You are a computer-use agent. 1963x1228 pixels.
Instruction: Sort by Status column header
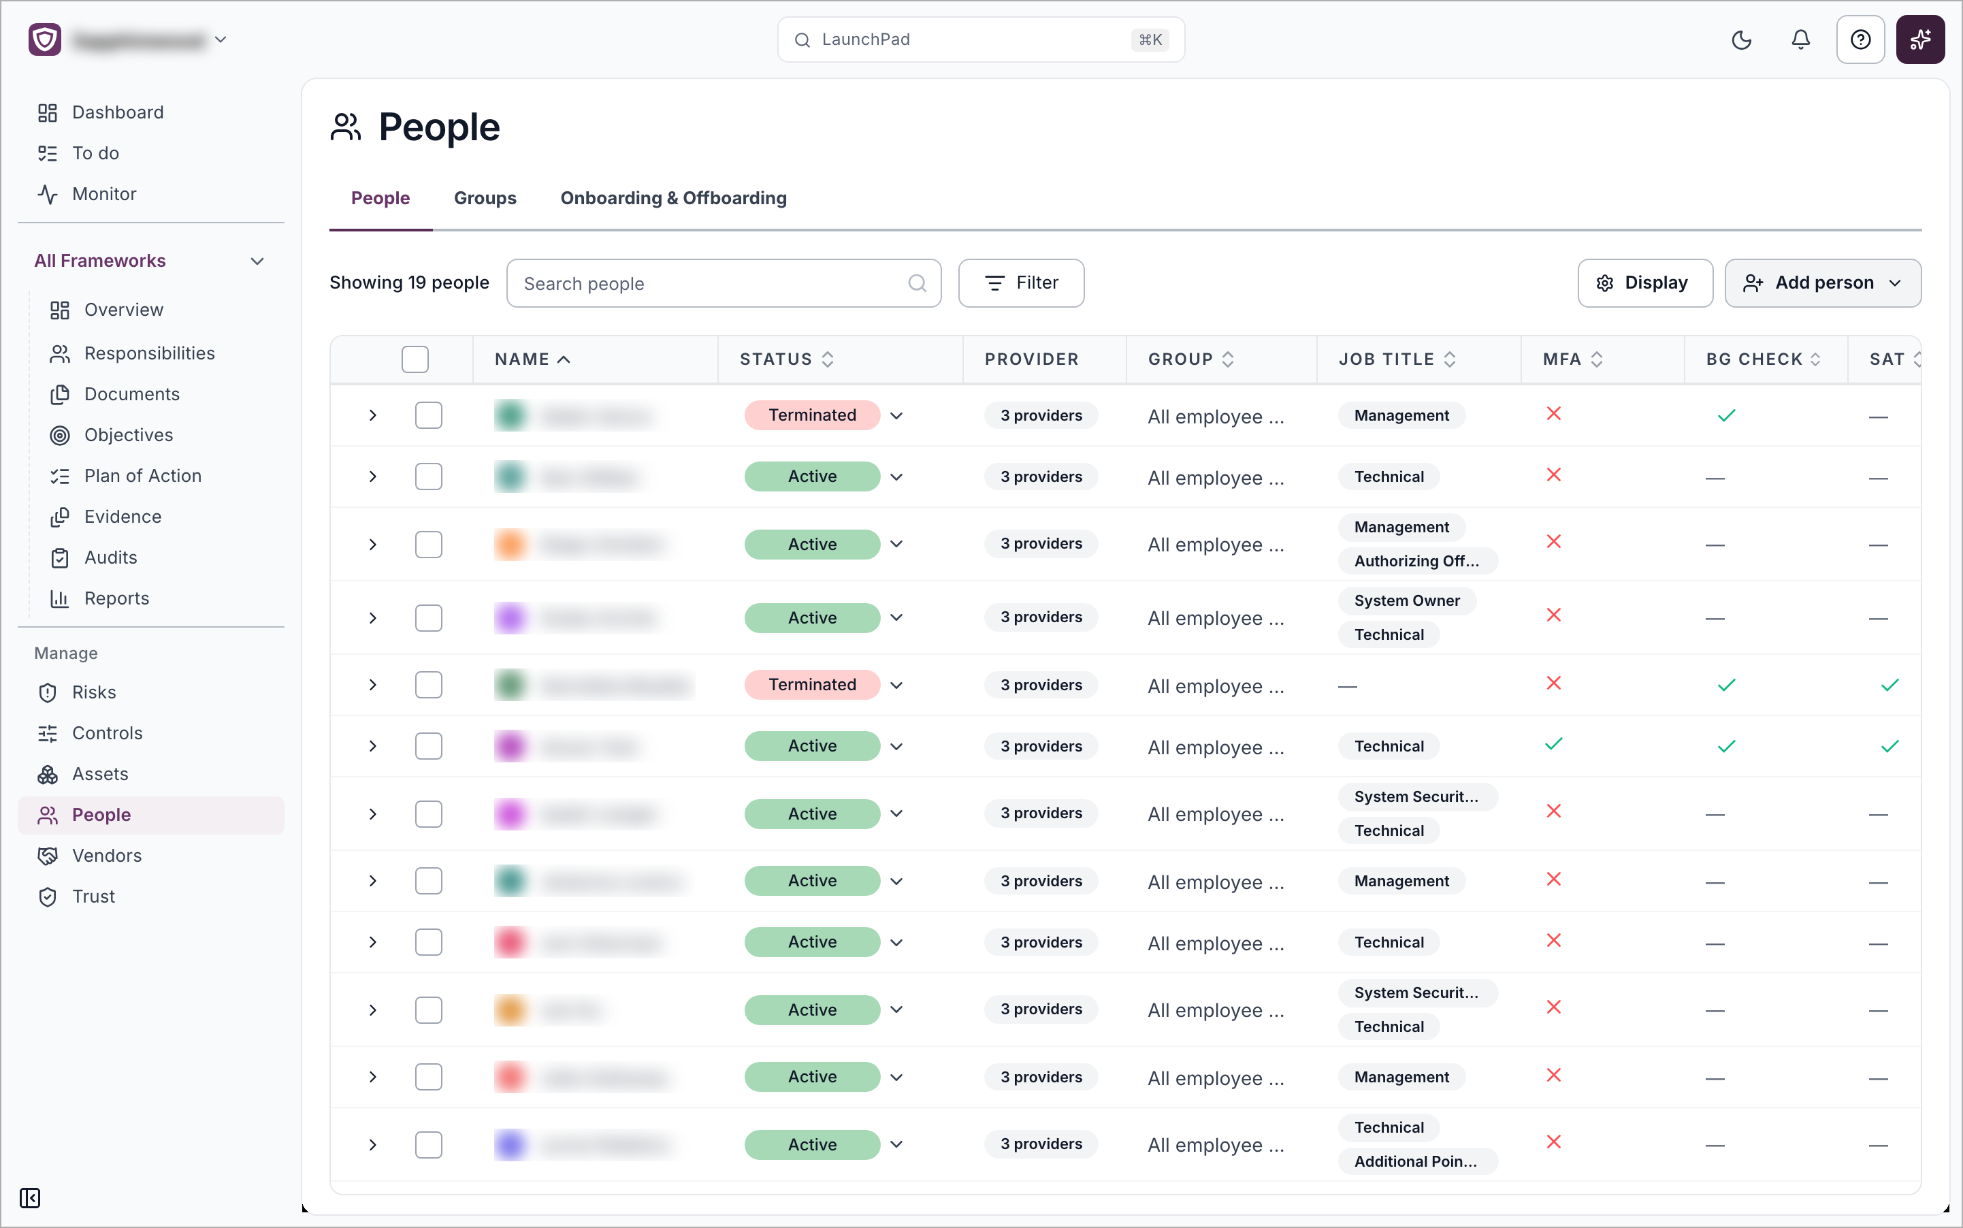click(786, 359)
